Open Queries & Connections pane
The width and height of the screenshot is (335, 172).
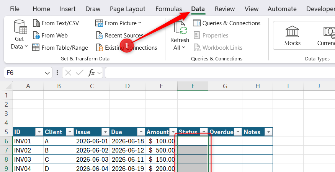coord(227,23)
